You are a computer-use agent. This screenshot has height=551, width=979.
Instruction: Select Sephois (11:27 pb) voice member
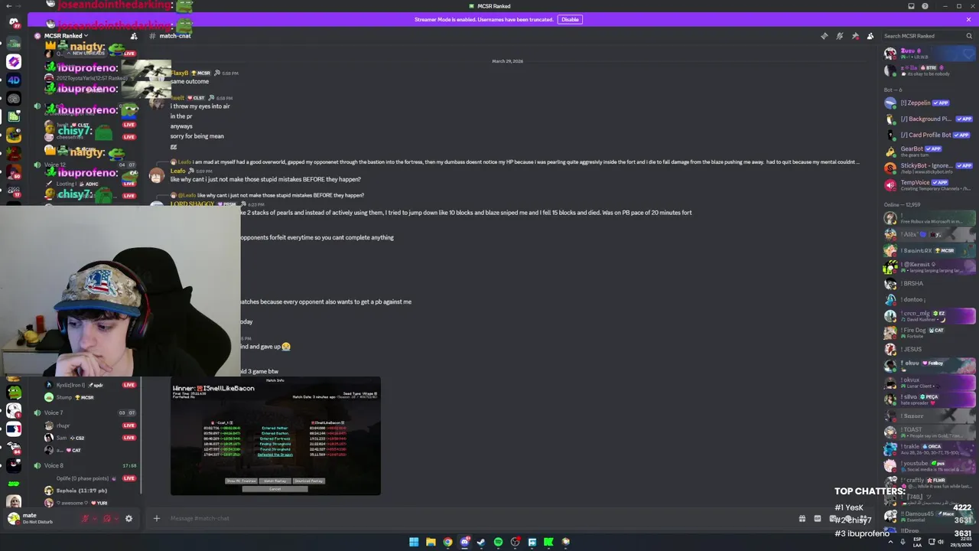(x=81, y=491)
